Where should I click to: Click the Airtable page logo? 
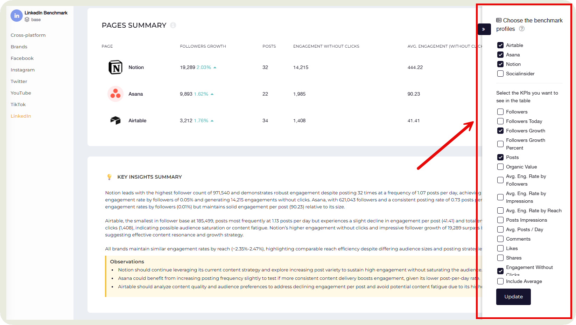coord(115,120)
